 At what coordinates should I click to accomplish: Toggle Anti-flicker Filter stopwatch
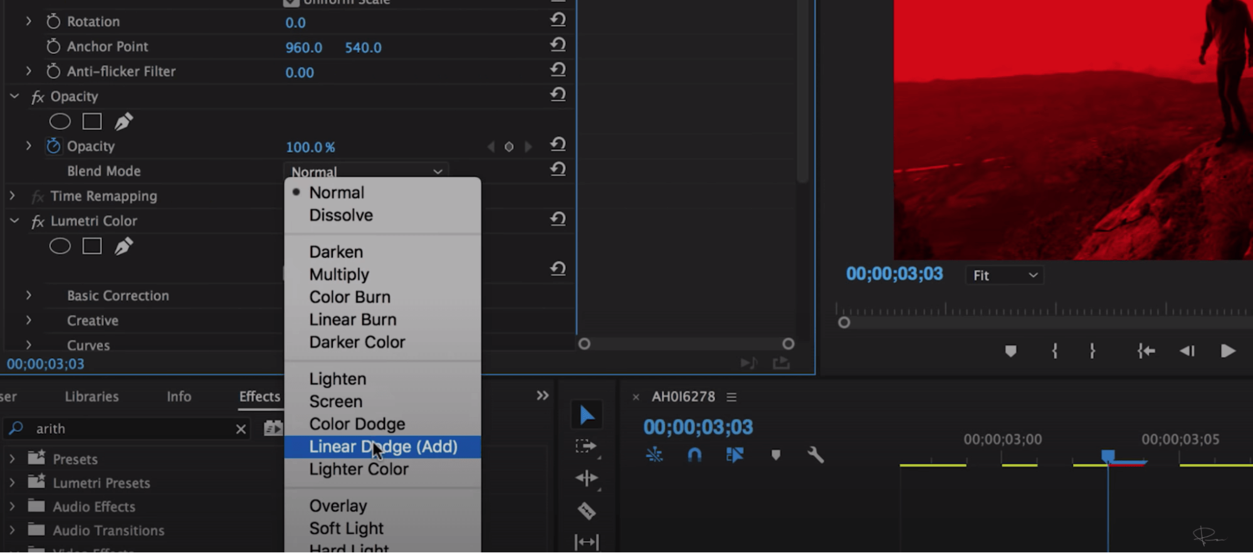[53, 71]
